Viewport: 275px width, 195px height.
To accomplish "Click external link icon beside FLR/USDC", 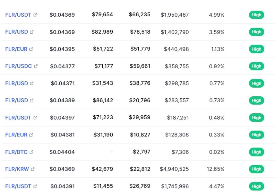I will coord(36,66).
